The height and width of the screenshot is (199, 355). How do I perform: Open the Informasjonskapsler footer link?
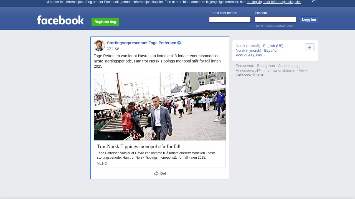point(280,70)
